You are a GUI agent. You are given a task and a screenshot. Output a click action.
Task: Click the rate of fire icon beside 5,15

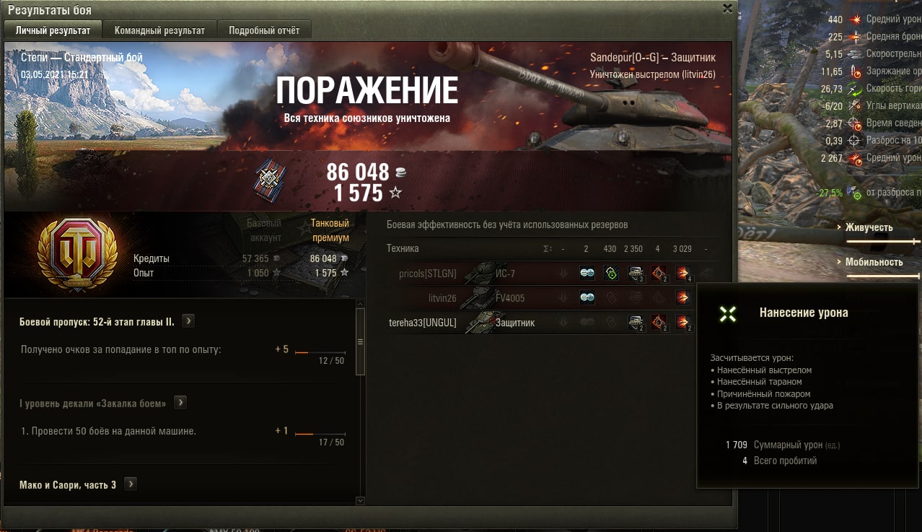tap(856, 54)
